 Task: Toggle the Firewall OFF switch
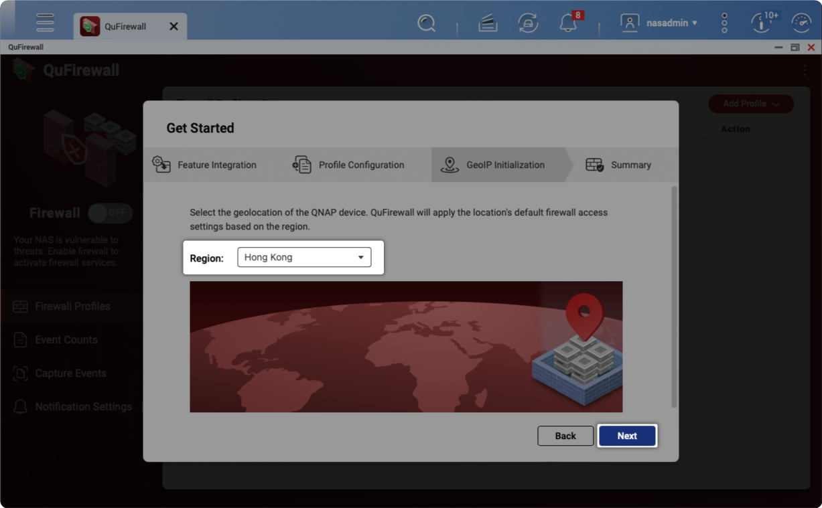[x=111, y=213]
